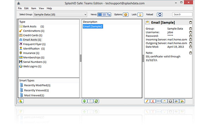Click the Search field
This screenshot has width=210, height=128.
click(x=182, y=14)
